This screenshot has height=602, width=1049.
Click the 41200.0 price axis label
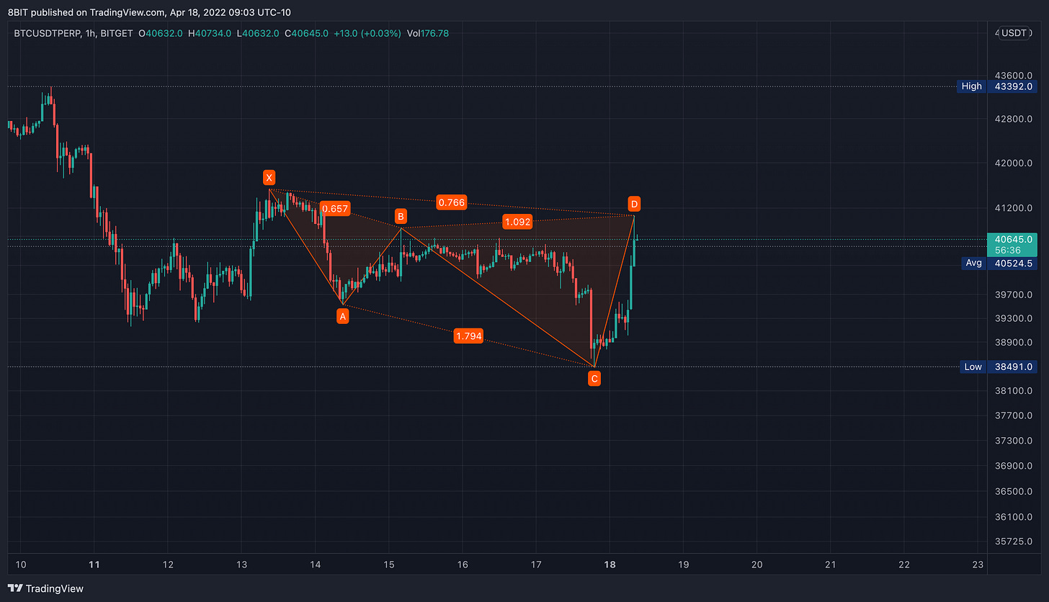pos(1014,208)
